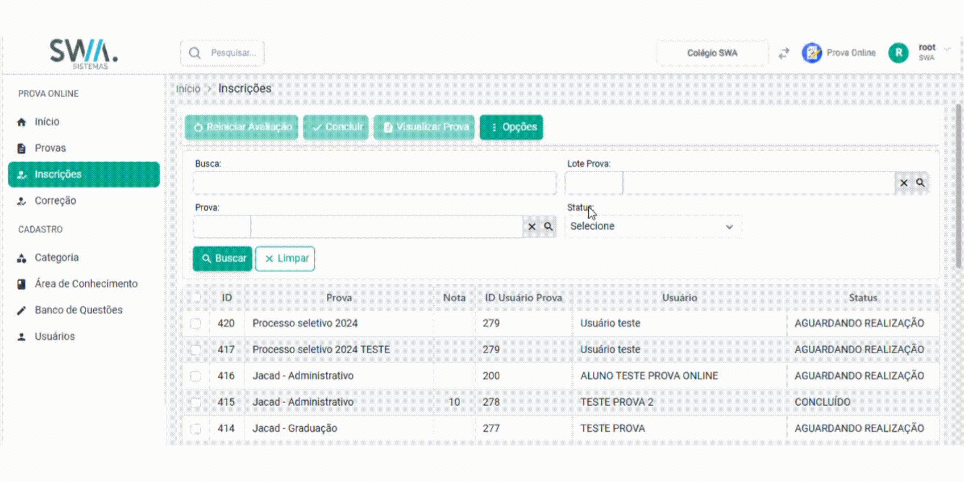Click the SWA Sistemas logo
Image resolution: width=964 pixels, height=482 pixels.
tap(84, 54)
